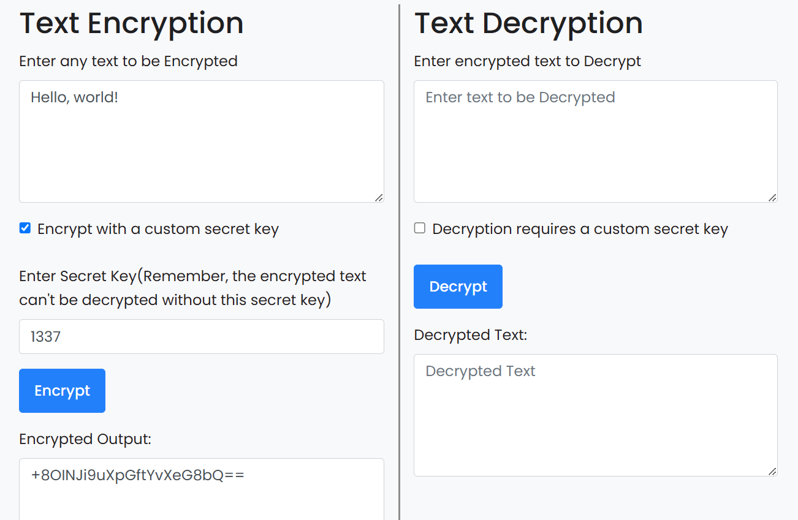798x520 pixels.
Task: Click the blue Decrypt button
Action: [458, 287]
